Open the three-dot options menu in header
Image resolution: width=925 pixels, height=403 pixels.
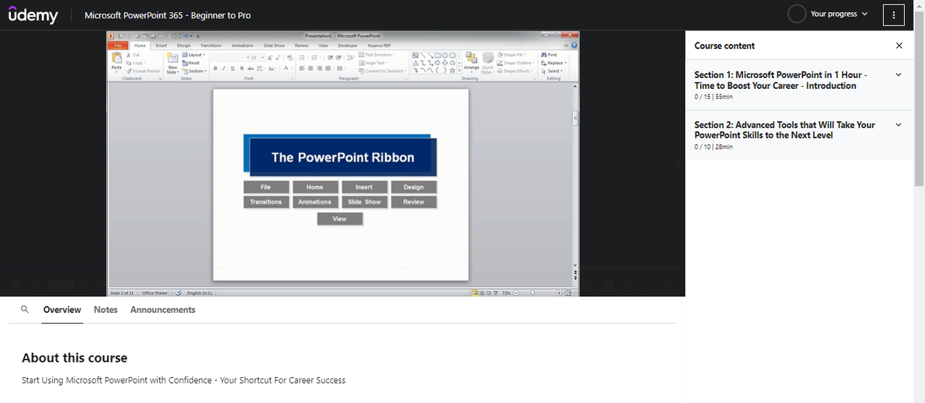coord(894,14)
